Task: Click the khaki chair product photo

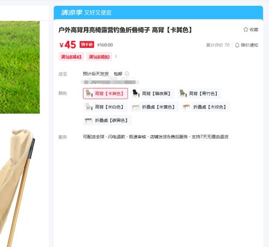Action: 17,188
